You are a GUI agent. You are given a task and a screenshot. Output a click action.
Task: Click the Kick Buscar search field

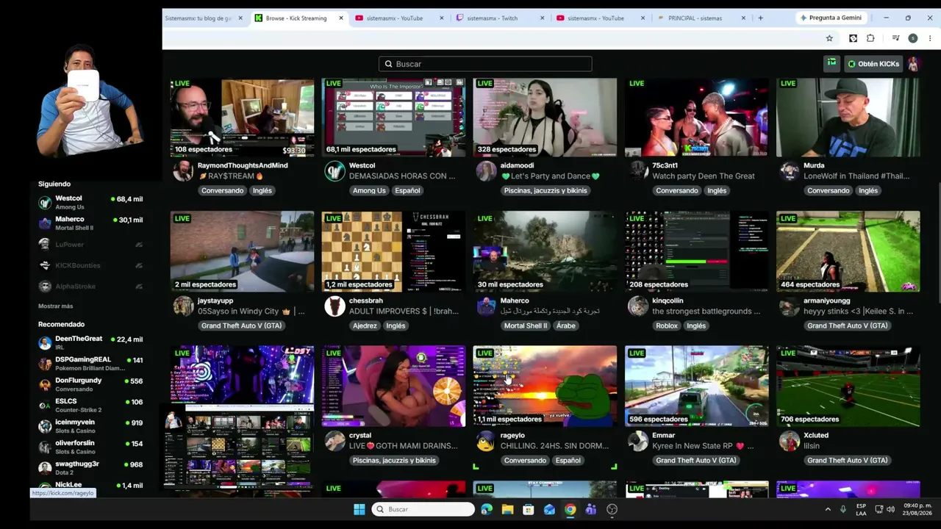(x=485, y=64)
